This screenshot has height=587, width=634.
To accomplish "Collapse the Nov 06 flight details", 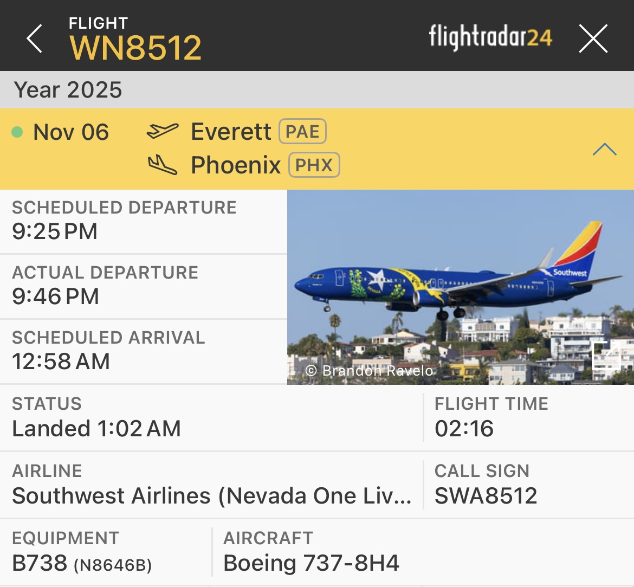I will pyautogui.click(x=604, y=149).
